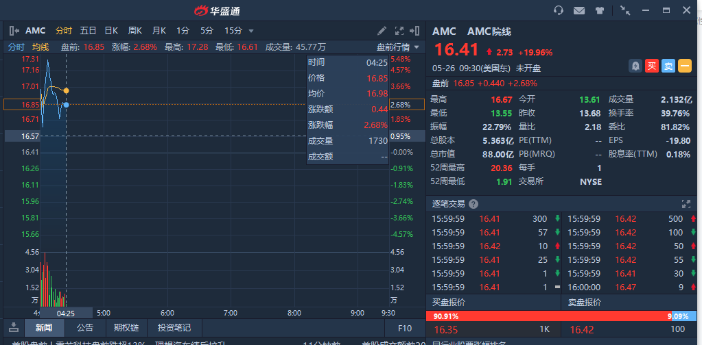702x345 pixels.
Task: Toggle the 均线 moving average line
Action: coord(40,47)
